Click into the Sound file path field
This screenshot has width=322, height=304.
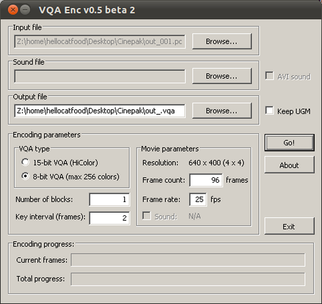pyautogui.click(x=100, y=76)
